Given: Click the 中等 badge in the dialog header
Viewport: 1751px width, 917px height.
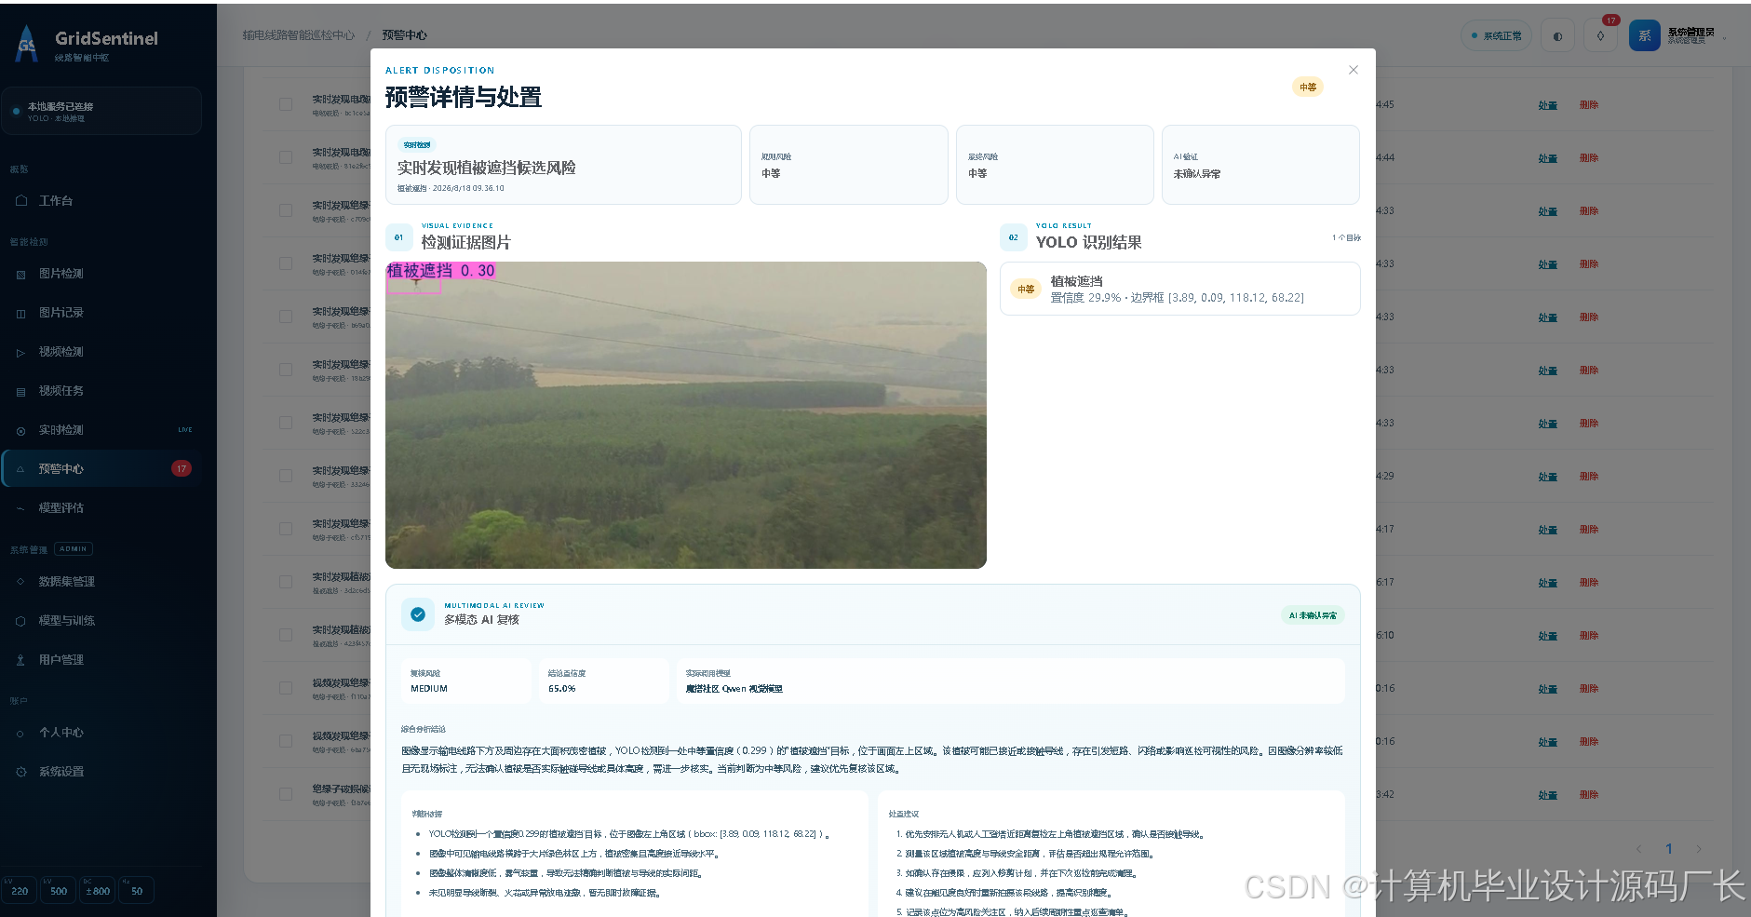Looking at the screenshot, I should point(1308,88).
